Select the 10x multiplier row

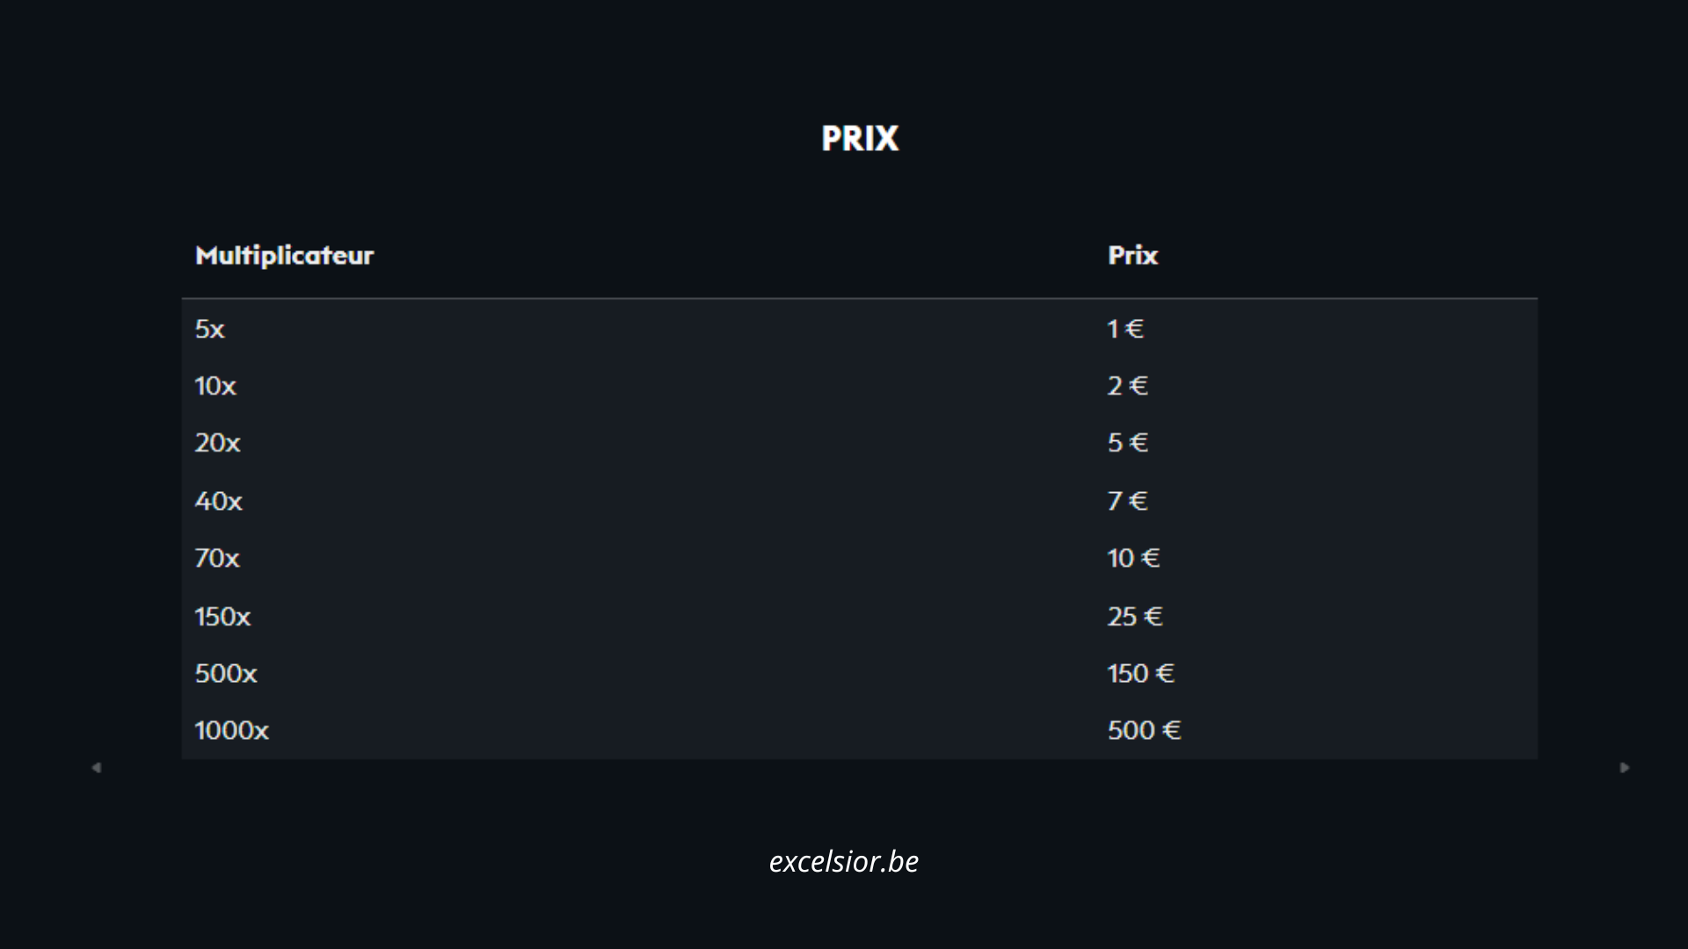click(x=215, y=387)
